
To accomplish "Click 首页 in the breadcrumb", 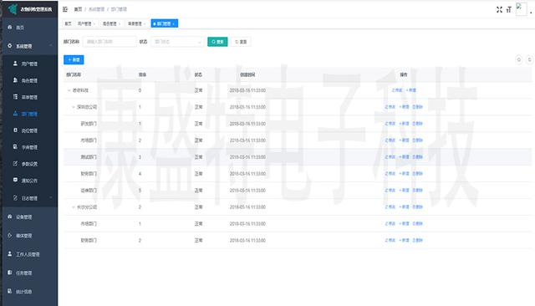I will click(78, 9).
